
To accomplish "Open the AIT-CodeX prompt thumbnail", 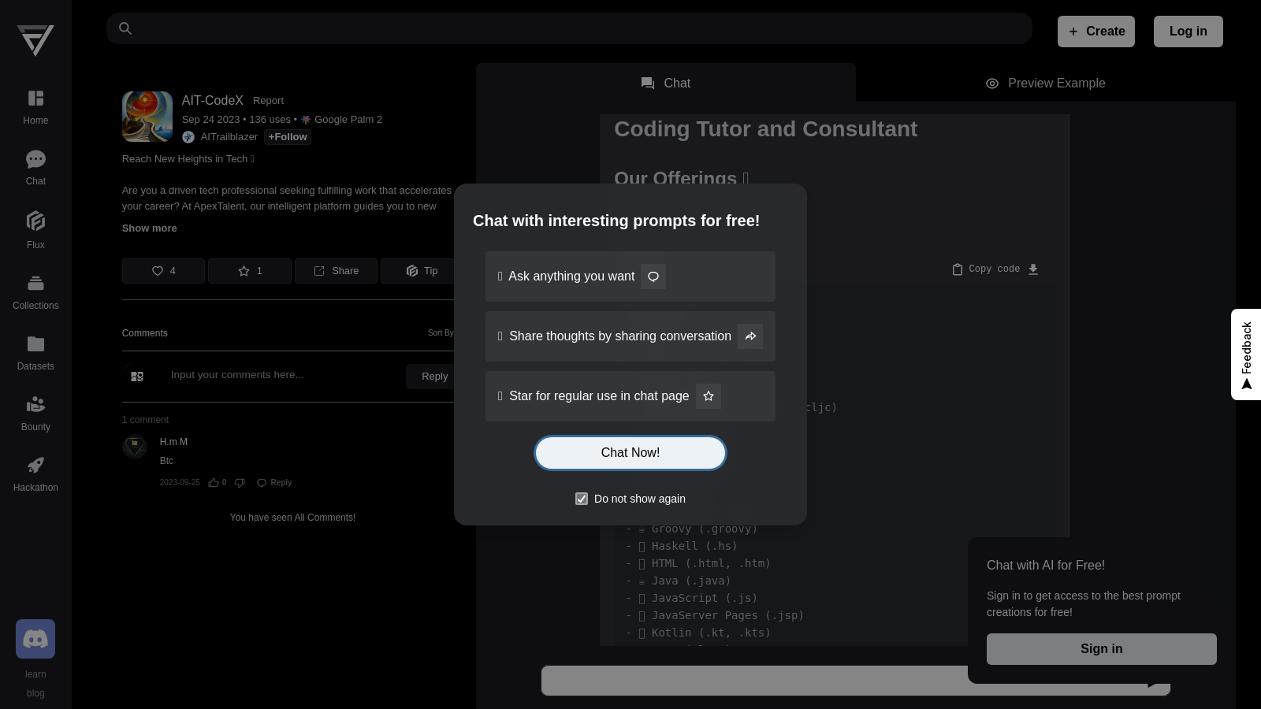I will (x=147, y=117).
